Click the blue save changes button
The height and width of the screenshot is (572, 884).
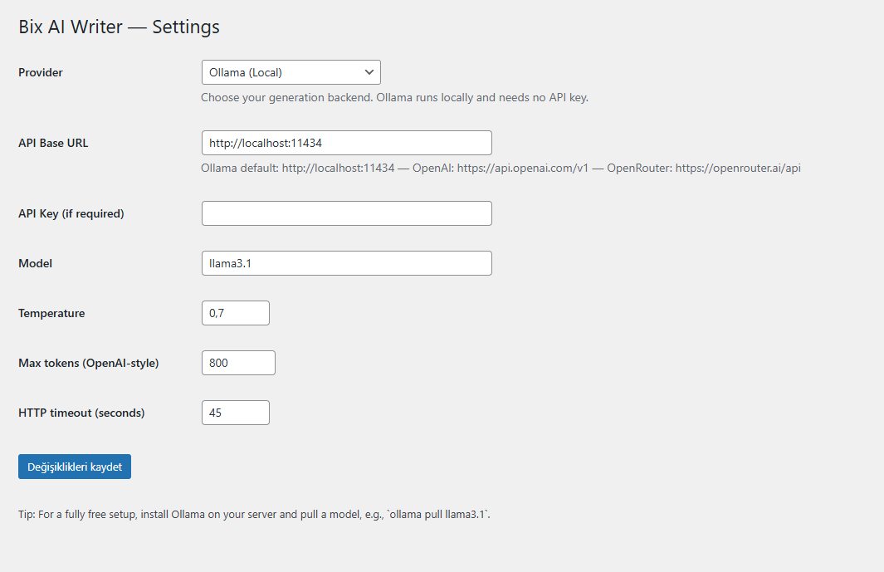click(74, 466)
